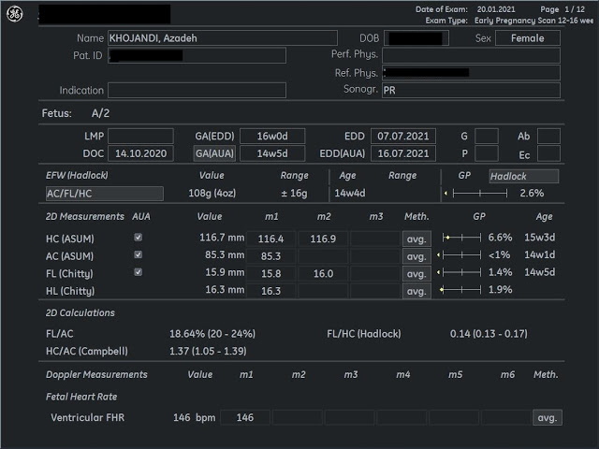Click the EDD(AUA) field 16.07.2021
The image size is (599, 449).
403,153
